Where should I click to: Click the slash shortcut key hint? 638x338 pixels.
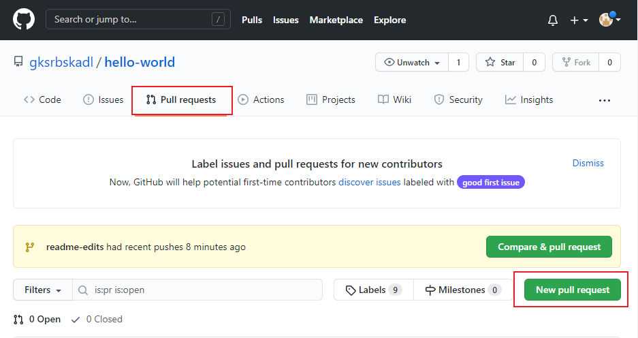point(218,19)
